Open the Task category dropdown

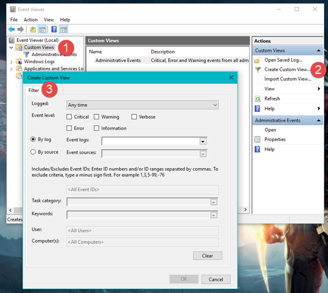pos(214,202)
